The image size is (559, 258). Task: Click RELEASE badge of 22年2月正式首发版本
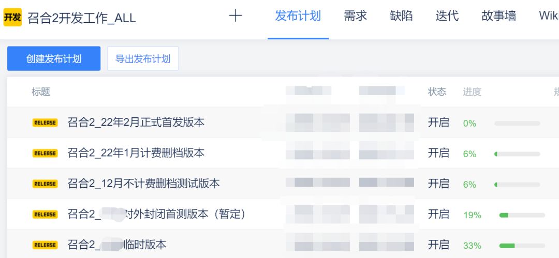point(45,123)
